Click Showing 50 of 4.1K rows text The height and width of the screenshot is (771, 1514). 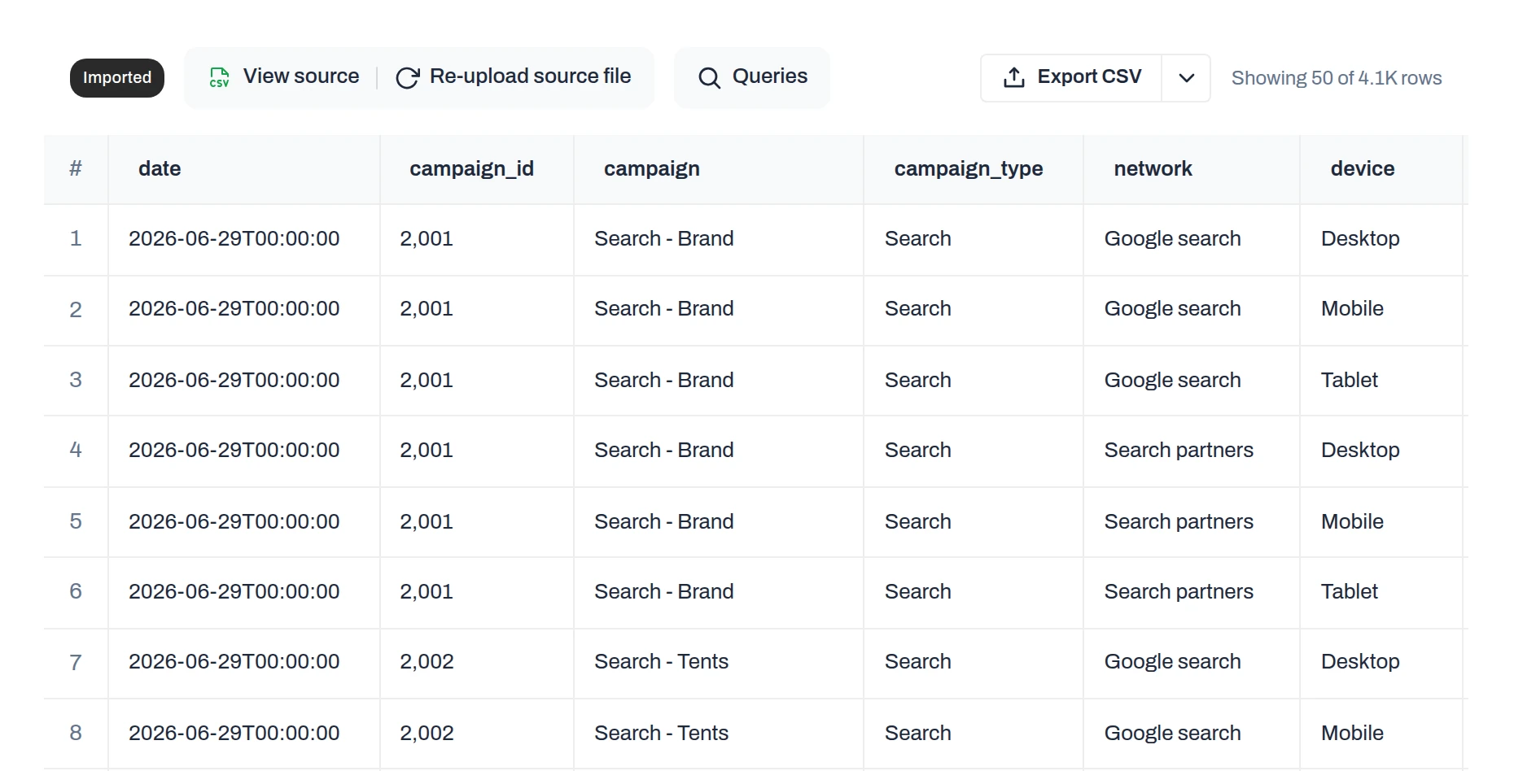1337,78
